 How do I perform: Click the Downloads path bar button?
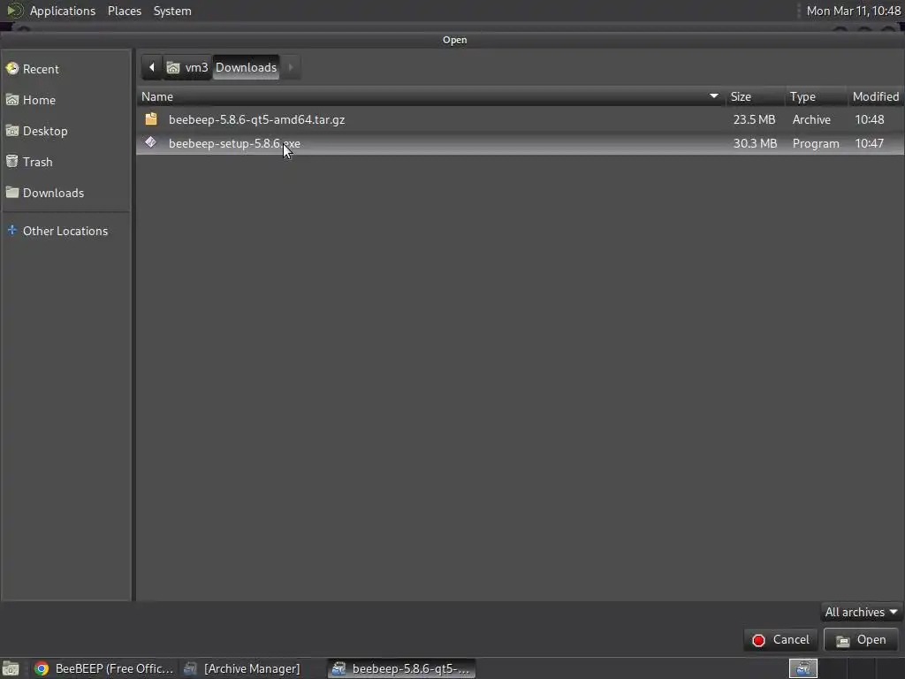[x=246, y=67]
